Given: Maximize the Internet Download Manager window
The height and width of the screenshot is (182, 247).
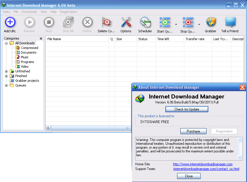Looking at the screenshot, I should [236, 5].
